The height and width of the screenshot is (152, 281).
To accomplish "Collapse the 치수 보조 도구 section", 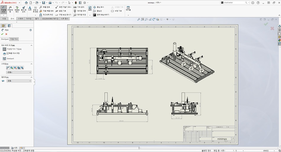I will 31,45.
